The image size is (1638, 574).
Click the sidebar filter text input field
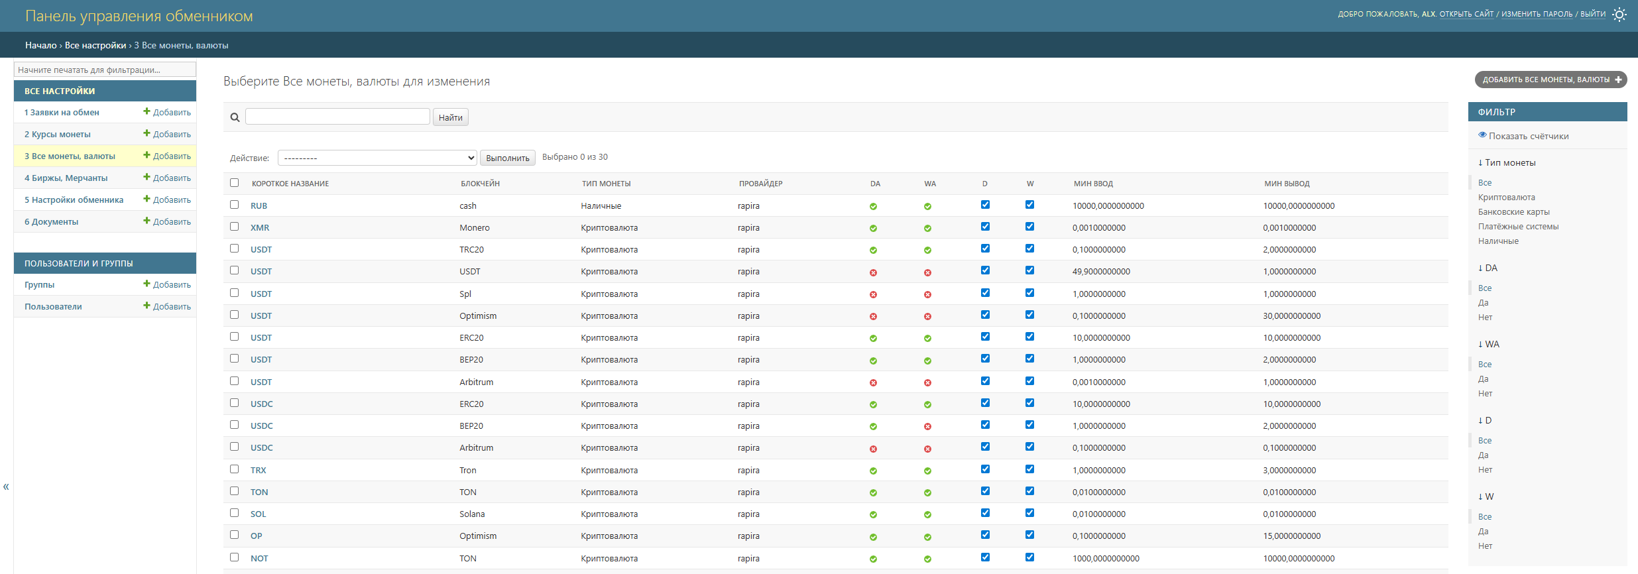[105, 70]
